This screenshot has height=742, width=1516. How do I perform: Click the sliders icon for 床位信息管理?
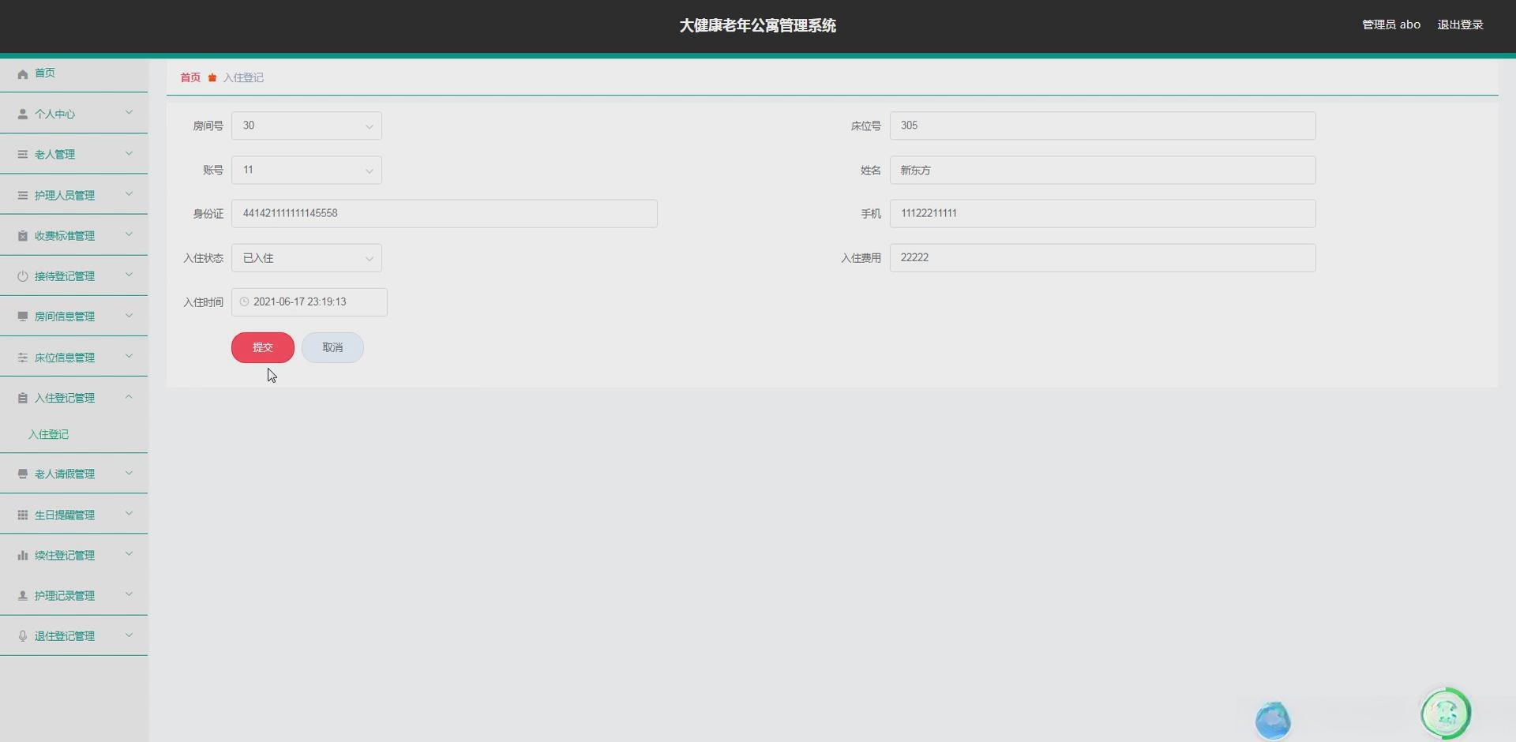(23, 358)
